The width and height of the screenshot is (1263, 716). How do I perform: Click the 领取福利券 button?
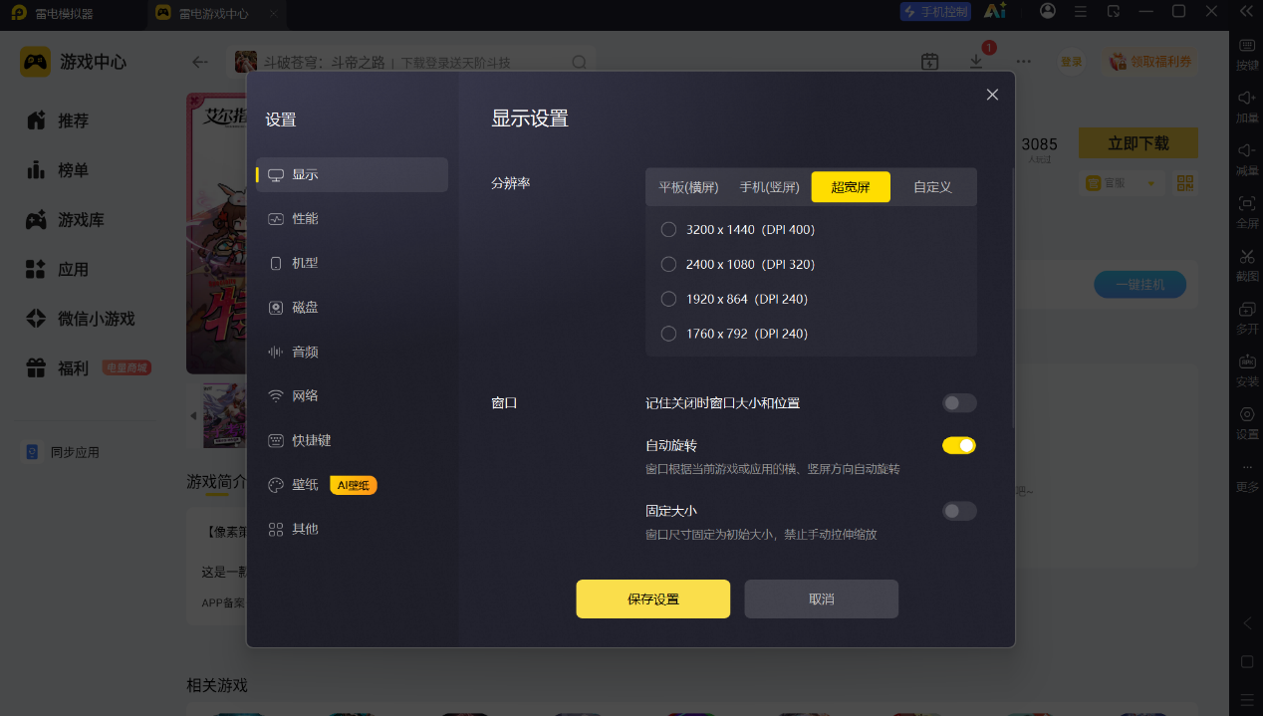1151,62
